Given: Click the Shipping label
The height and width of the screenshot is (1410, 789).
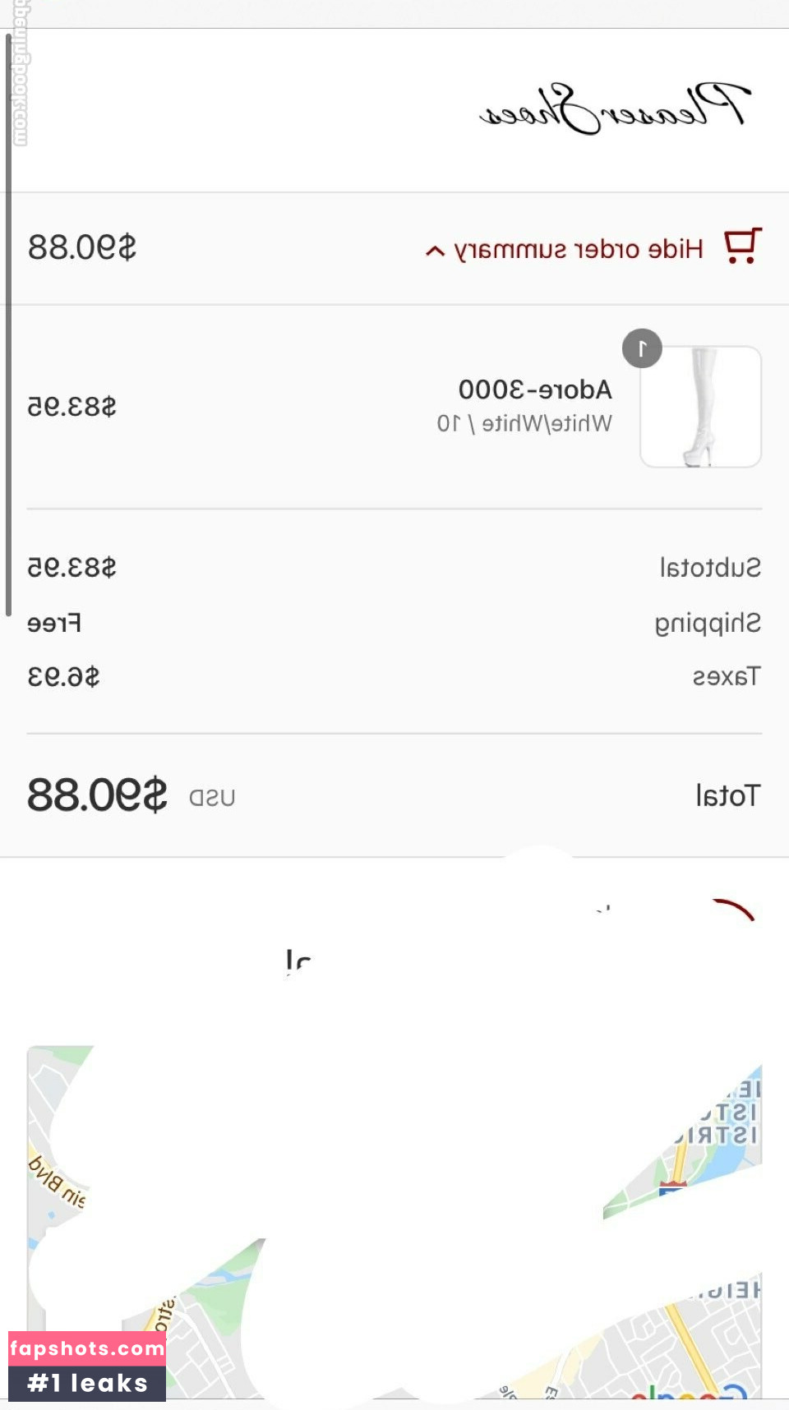Looking at the screenshot, I should point(708,623).
